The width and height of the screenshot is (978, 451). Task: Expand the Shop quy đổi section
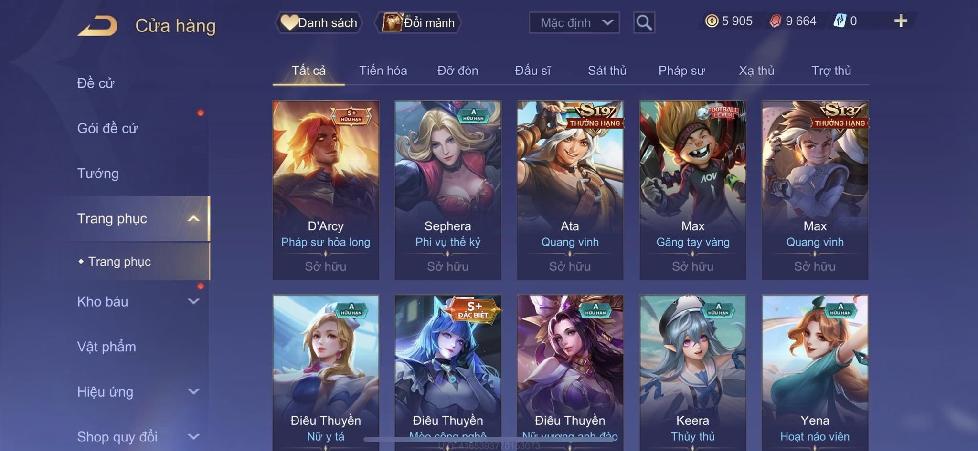193,436
